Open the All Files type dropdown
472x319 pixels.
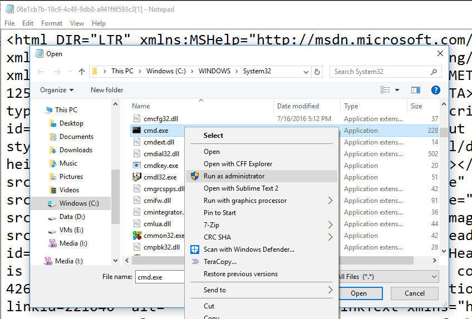pos(387,277)
